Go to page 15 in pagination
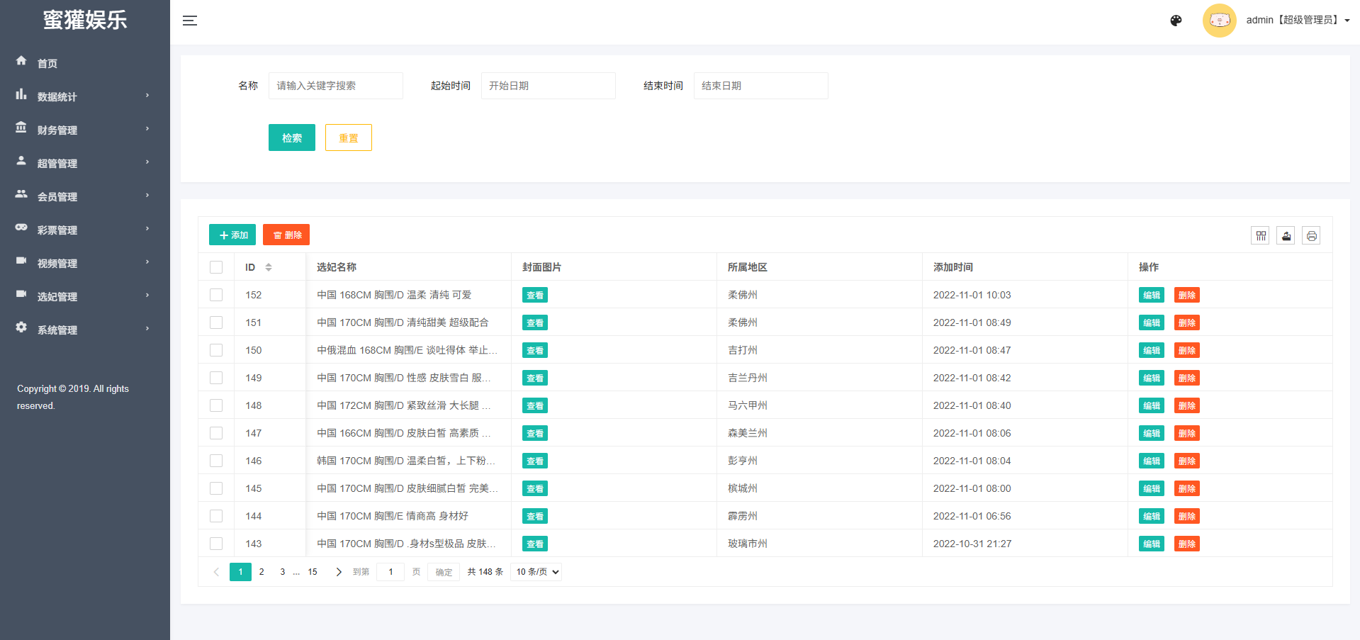This screenshot has width=1360, height=640. point(313,572)
